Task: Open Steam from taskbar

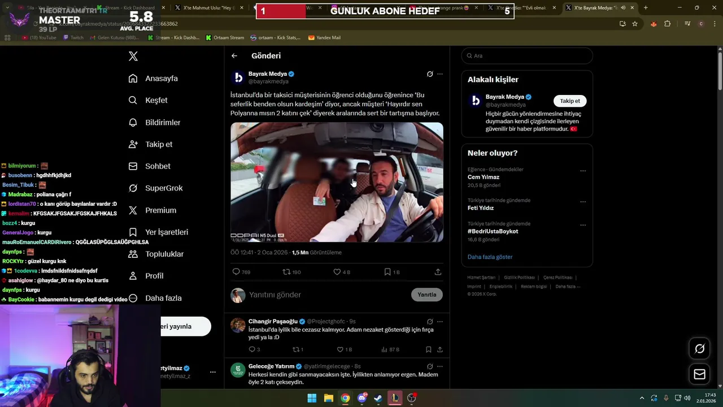Action: [378, 398]
